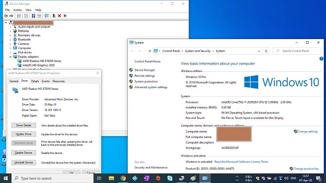Screen dimensions: 326x183
Task: Click the Driver Details button
Action: 24,125
